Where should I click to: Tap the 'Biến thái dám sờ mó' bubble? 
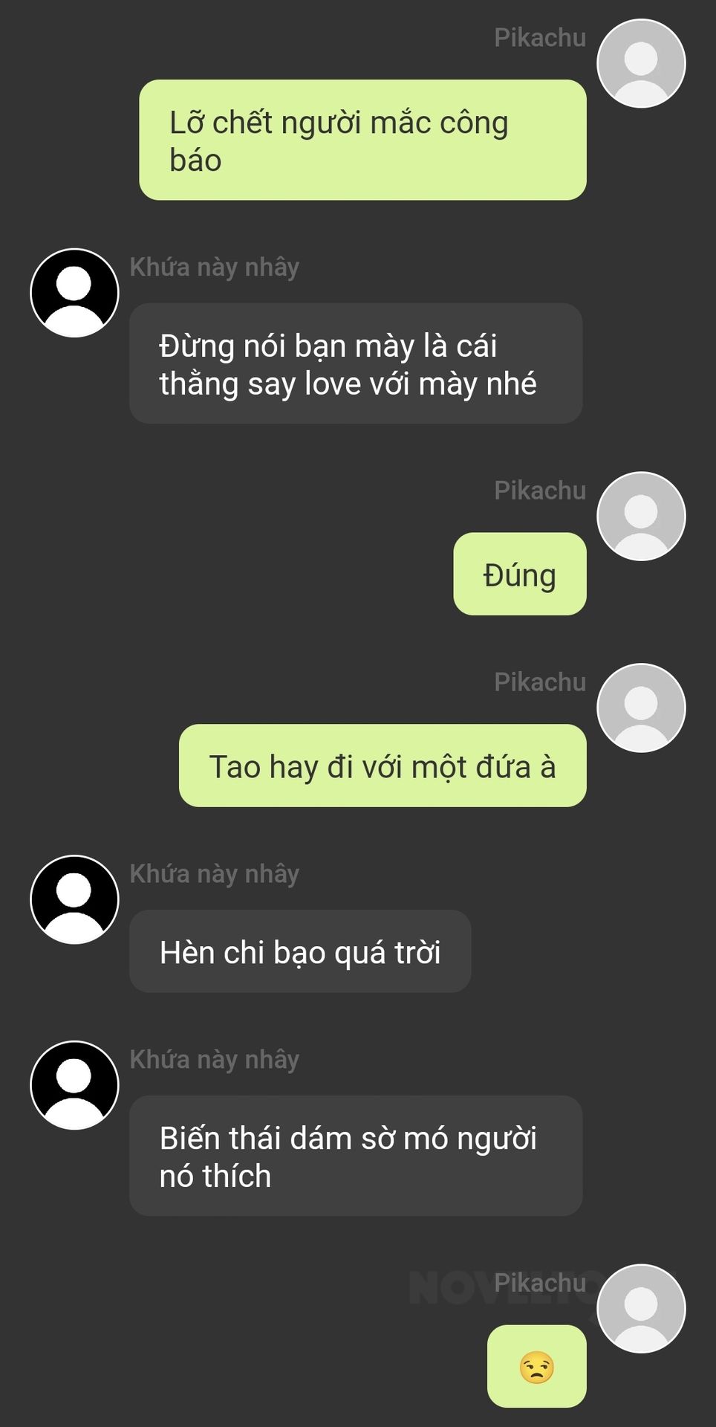tap(356, 1156)
